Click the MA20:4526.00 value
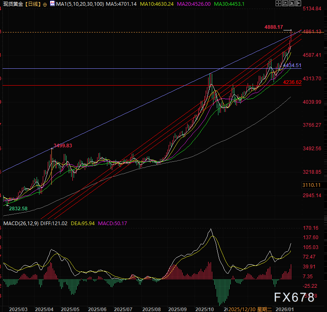This screenshot has width=327, height=312. [194, 4]
